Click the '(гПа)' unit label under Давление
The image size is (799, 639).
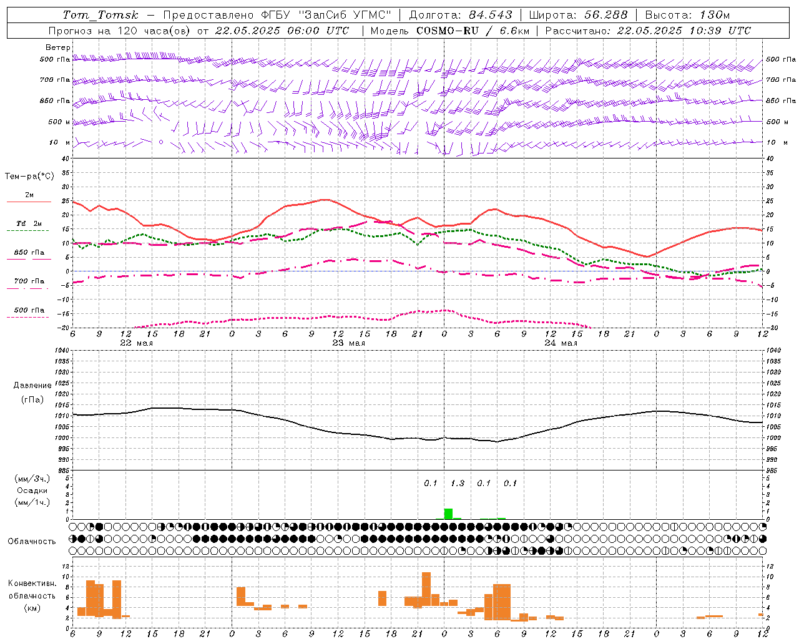pos(32,400)
